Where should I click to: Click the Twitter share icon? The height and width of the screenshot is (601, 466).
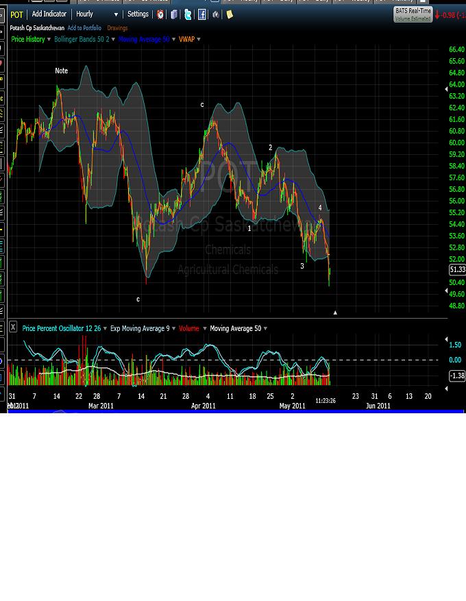[x=188, y=14]
